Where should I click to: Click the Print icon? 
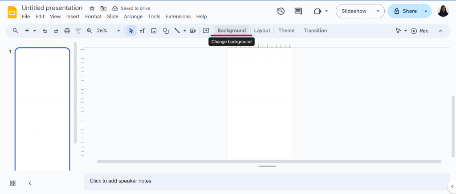(67, 31)
